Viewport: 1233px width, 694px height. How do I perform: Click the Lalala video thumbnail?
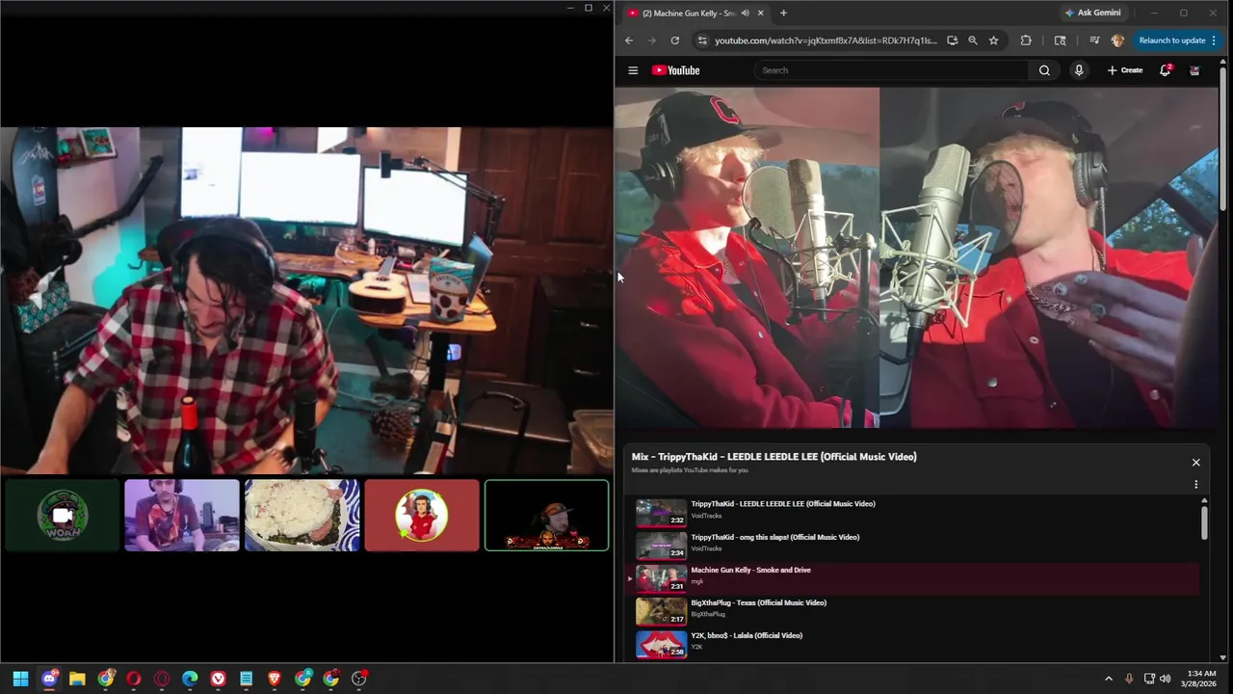[661, 644]
